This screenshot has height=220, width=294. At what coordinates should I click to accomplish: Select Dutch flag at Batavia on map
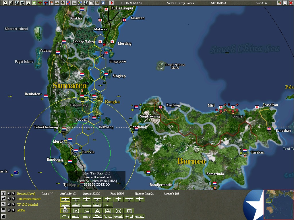[x=76, y=150]
